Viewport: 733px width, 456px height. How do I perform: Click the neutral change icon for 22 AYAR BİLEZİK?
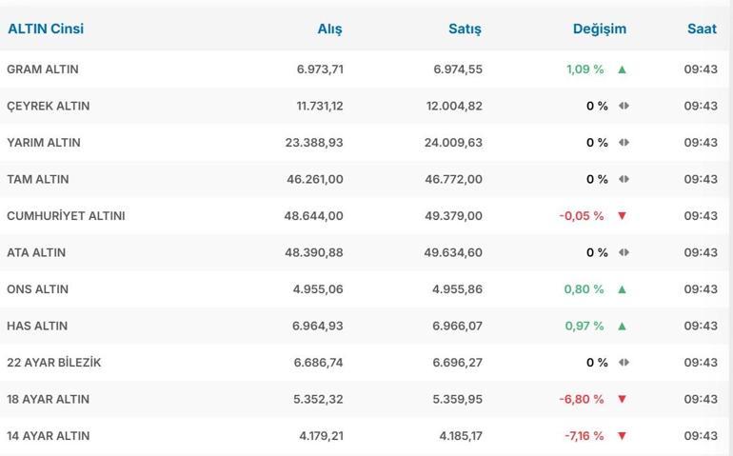pos(624,363)
